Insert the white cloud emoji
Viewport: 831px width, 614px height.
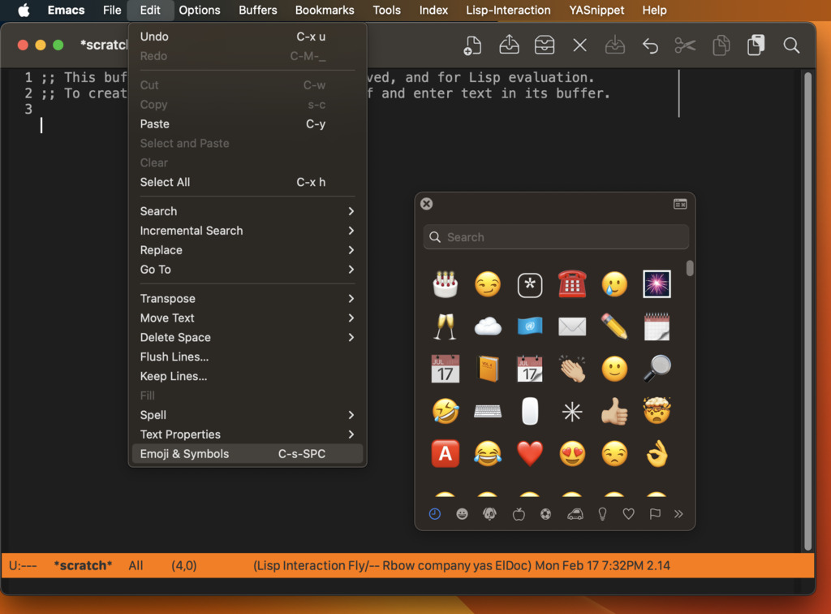click(x=488, y=326)
